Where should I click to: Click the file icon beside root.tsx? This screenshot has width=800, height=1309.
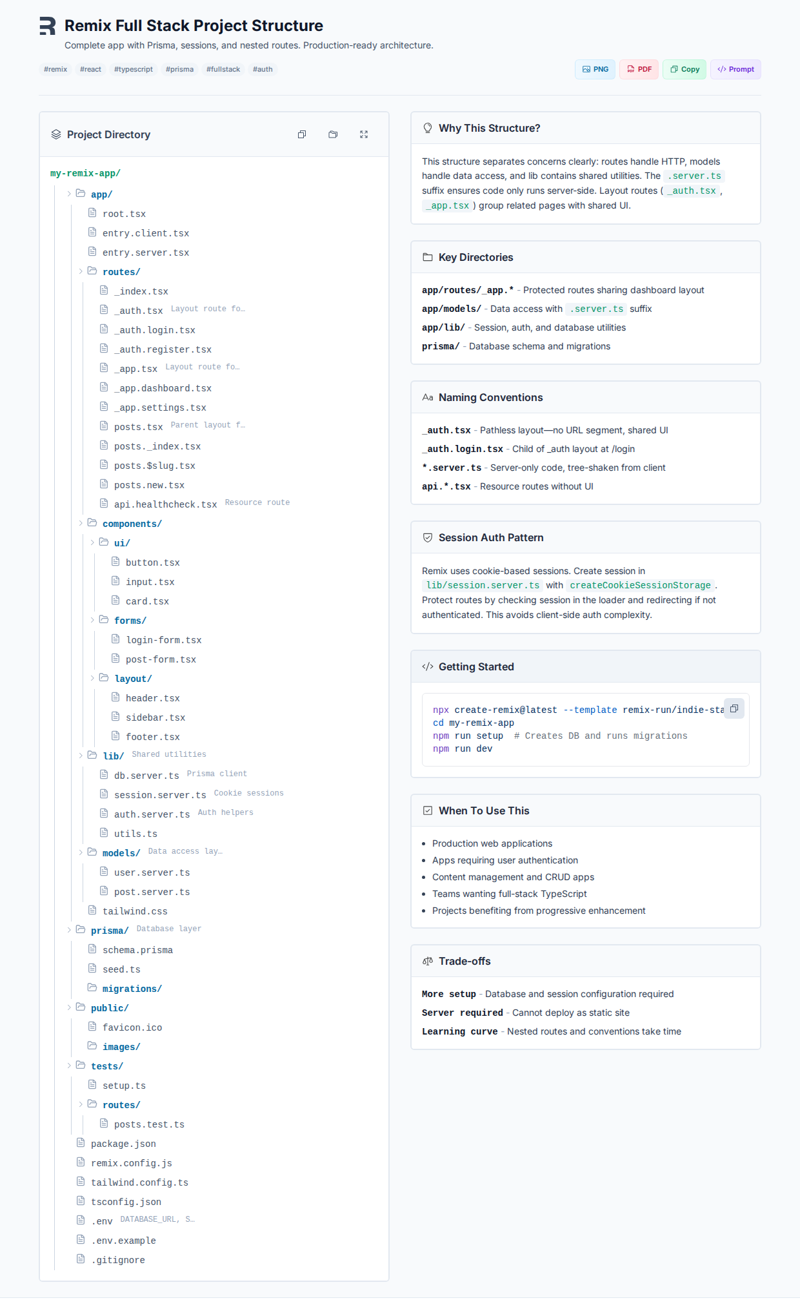(92, 213)
